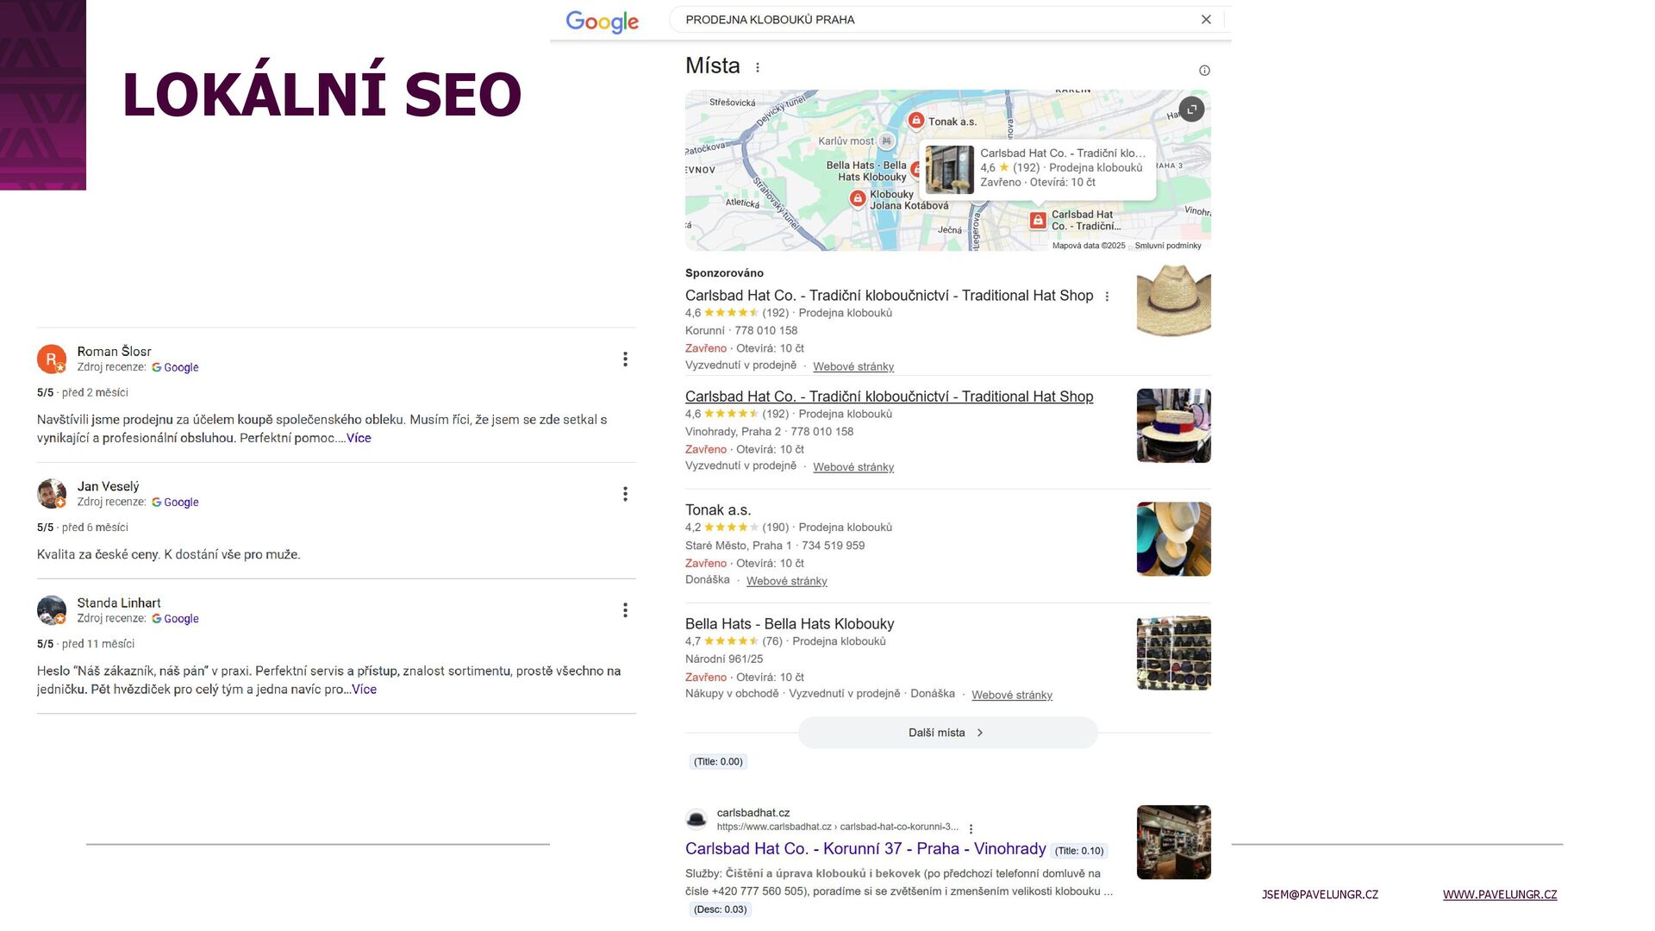
Task: Click the Smluvní podmínky link on the map
Action: 1168,246
